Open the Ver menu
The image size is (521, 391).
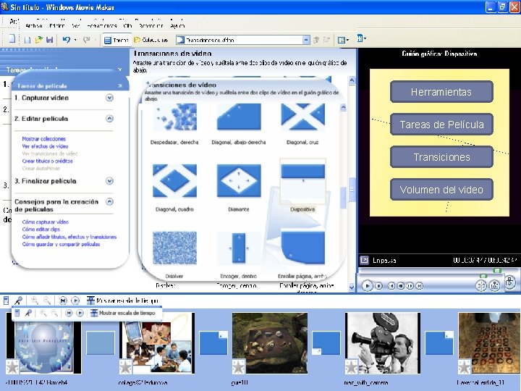(76, 25)
